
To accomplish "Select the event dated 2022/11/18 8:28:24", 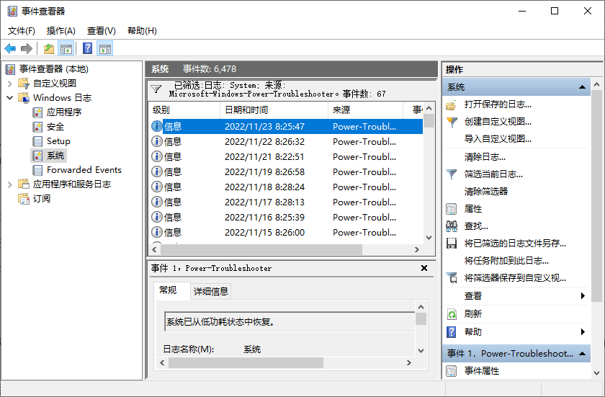I will pos(286,187).
